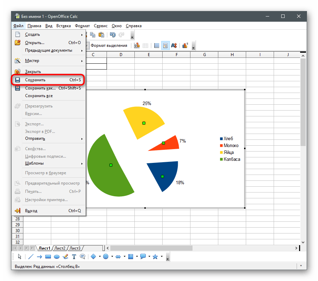Screen dimensions: 318x281
Task: Click the column H header
Action: (232, 55)
